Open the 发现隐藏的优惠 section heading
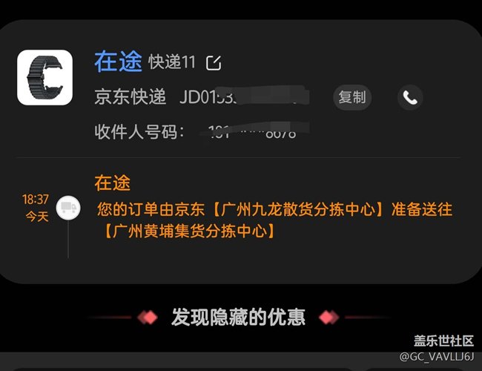The width and height of the screenshot is (482, 371). (238, 317)
